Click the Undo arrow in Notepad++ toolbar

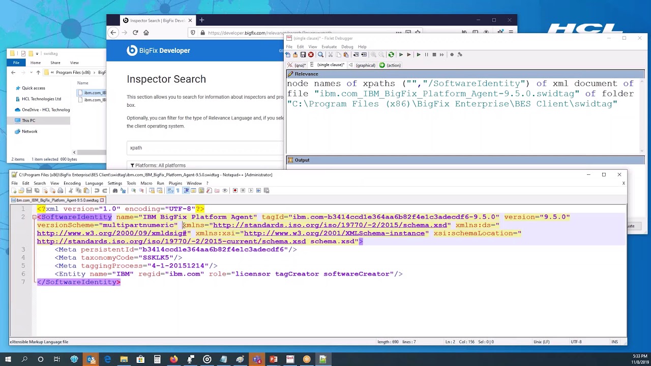(x=97, y=191)
